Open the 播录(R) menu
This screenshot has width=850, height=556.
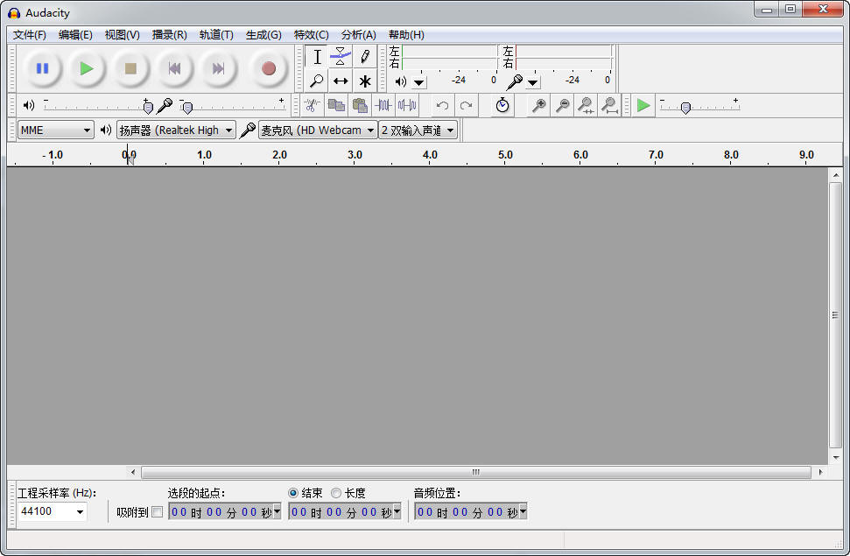(x=169, y=35)
